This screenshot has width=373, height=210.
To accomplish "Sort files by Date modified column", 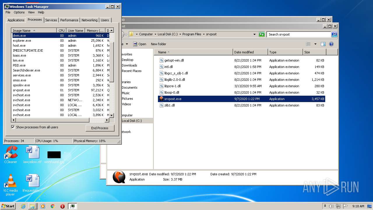I will click(x=250, y=52).
